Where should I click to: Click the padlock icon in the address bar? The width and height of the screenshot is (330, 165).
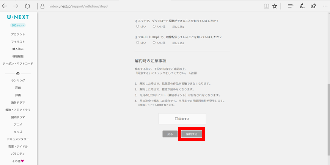point(42,6)
